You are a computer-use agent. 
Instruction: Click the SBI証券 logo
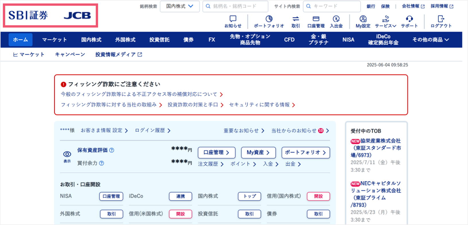pos(28,15)
